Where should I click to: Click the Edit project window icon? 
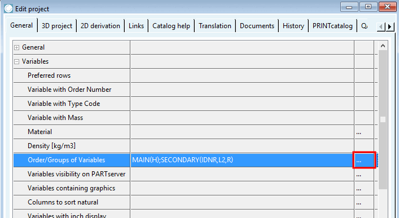point(8,8)
